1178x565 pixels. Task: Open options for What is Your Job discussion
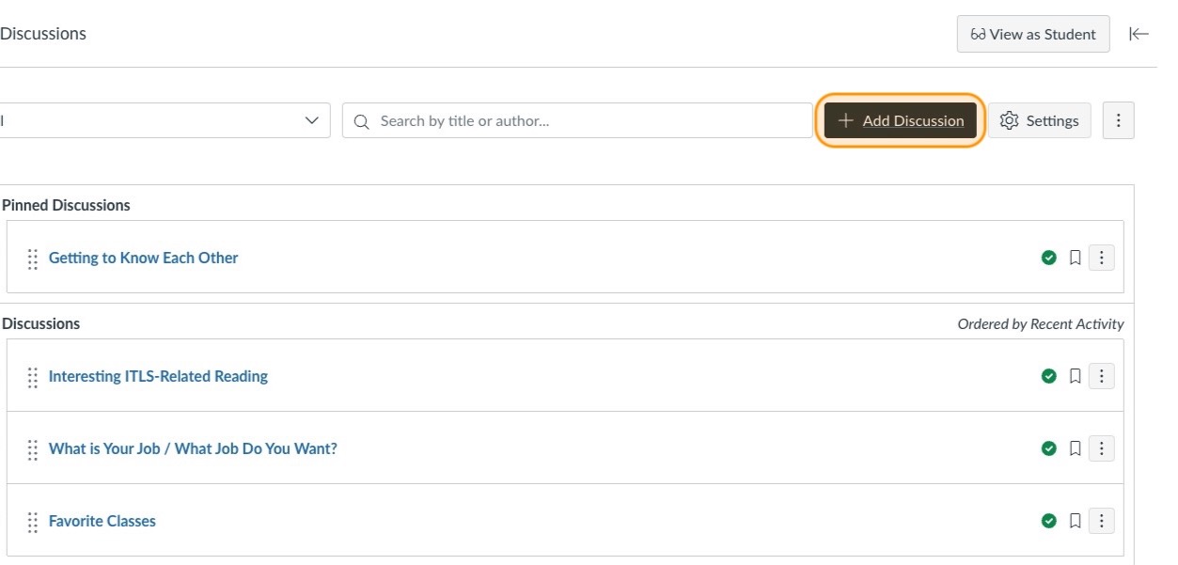pos(1101,448)
